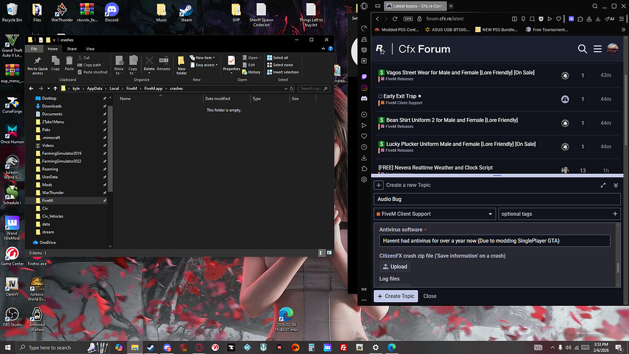Open the History clock icon in the Opera sidebar
629x354 pixels.
tap(364, 147)
